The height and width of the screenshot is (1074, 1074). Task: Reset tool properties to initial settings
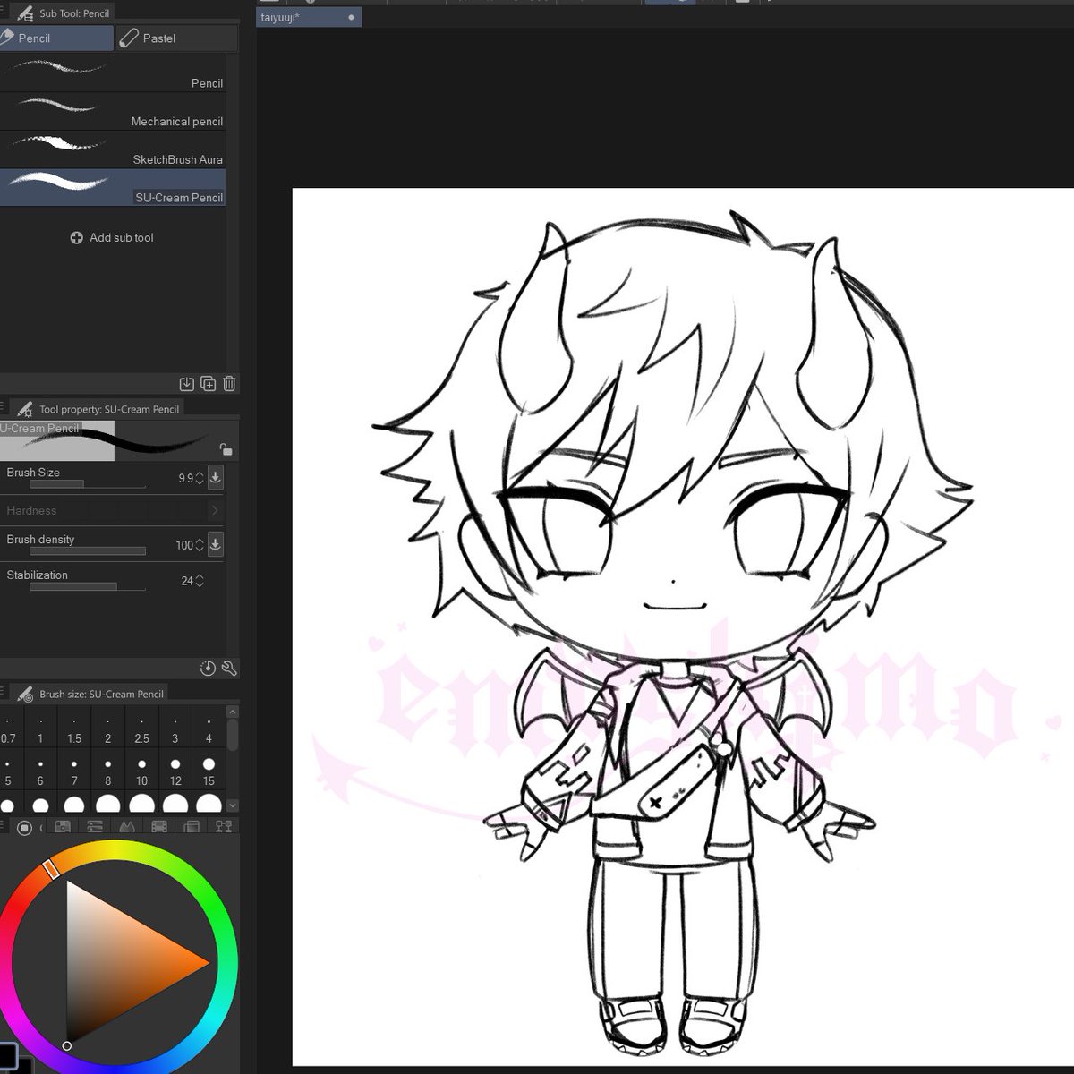208,668
